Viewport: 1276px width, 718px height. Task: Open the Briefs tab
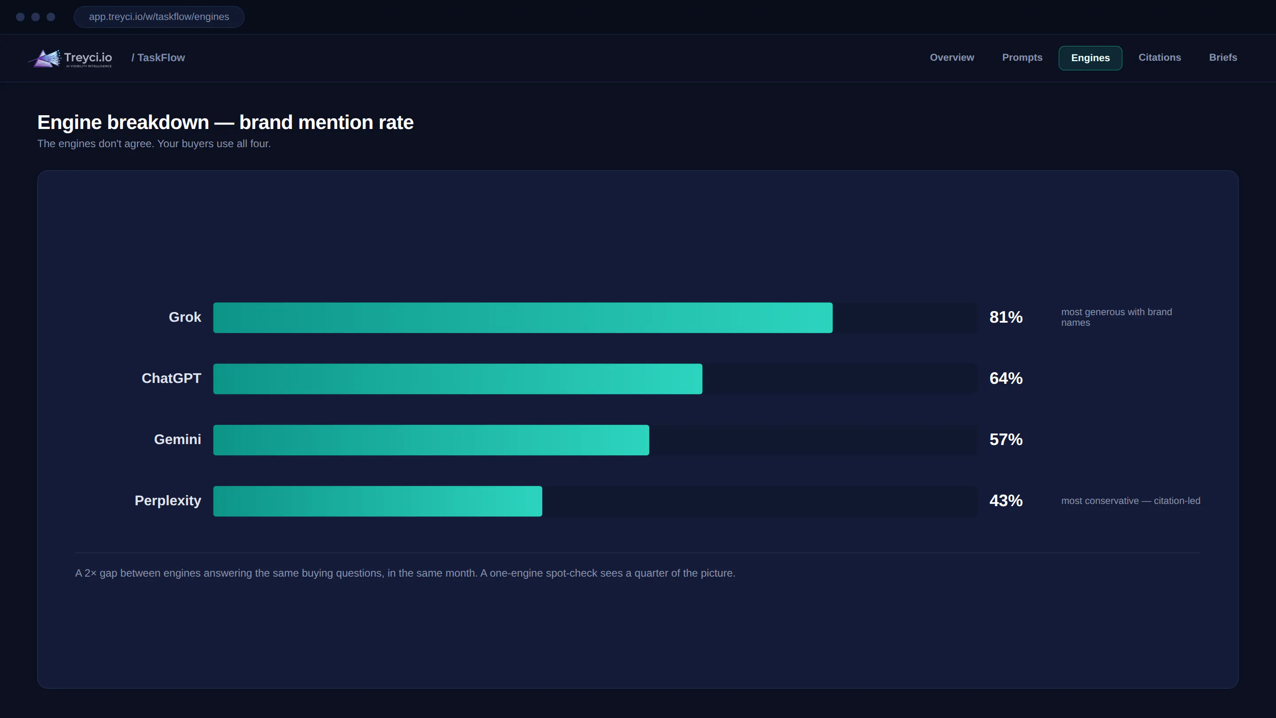(x=1222, y=58)
